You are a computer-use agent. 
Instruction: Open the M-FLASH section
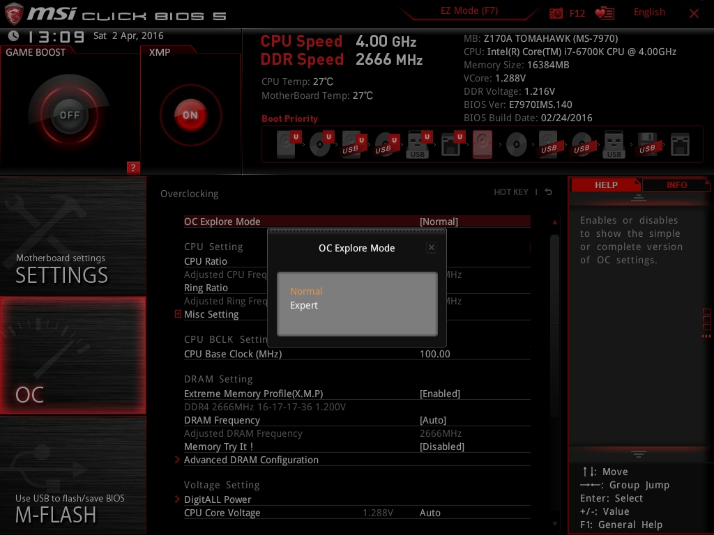(x=73, y=475)
